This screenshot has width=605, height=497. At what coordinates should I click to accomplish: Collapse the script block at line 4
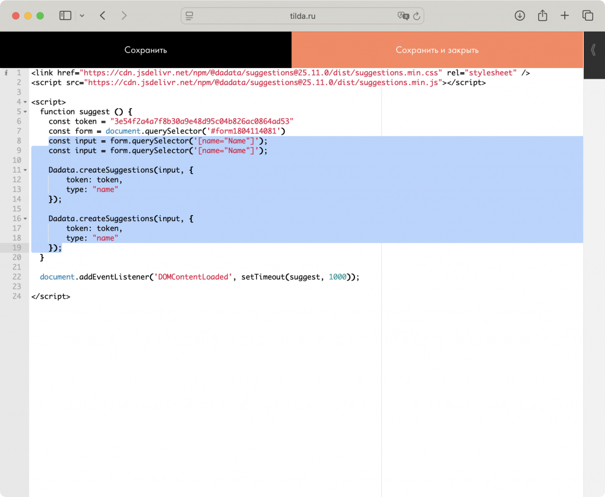[x=25, y=102]
